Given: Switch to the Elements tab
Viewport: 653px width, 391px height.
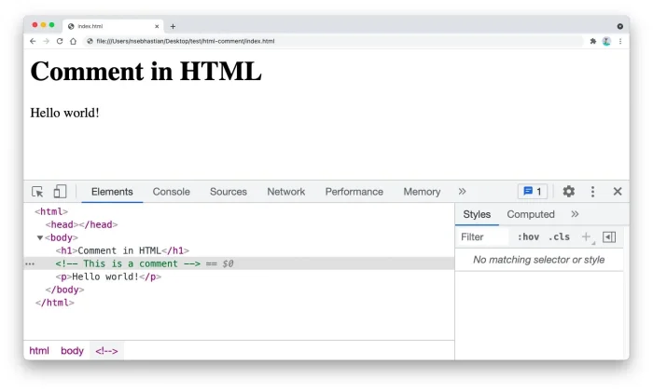Looking at the screenshot, I should coord(112,192).
